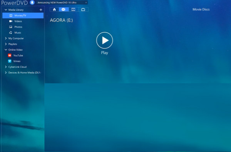This screenshot has height=152, width=231.
Task: Collapse the Media Library section
Action: pos(6,10)
